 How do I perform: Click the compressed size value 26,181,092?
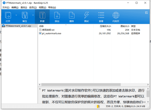105,33
